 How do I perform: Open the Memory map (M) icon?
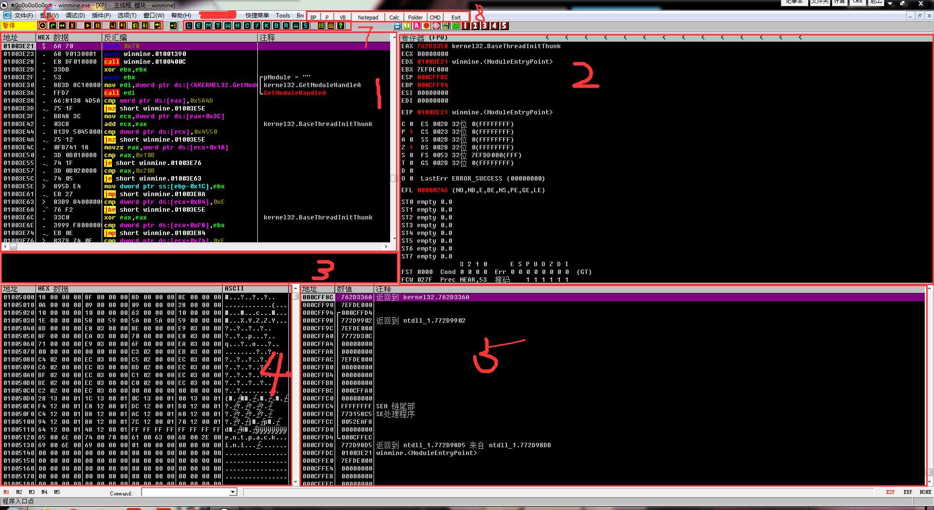(208, 26)
